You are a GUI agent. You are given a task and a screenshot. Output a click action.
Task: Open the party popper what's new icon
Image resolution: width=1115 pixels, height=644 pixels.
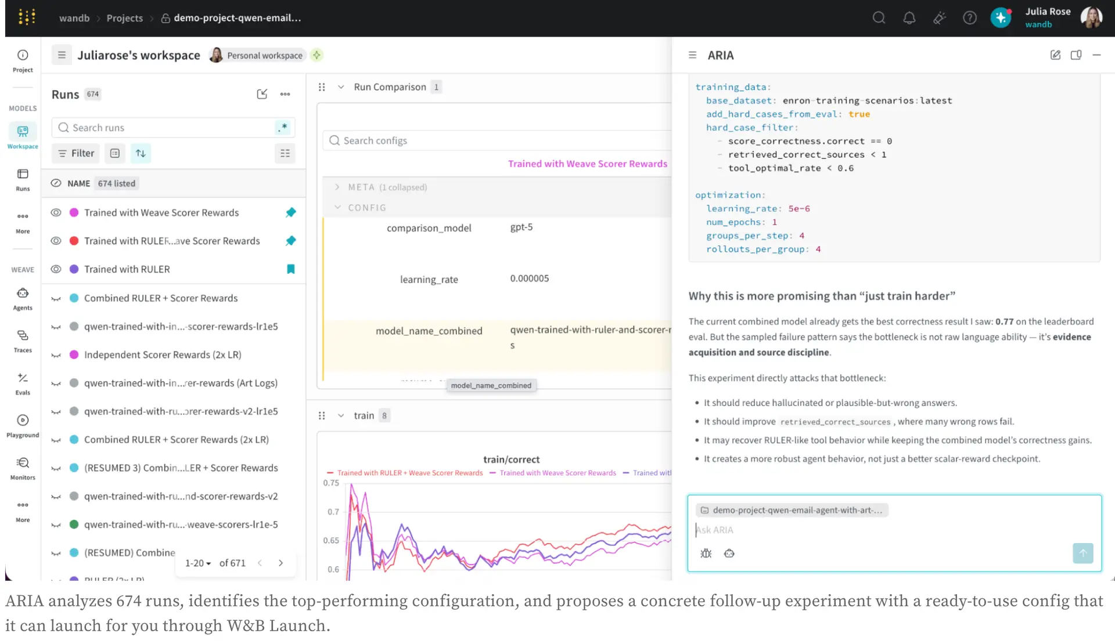(x=940, y=18)
